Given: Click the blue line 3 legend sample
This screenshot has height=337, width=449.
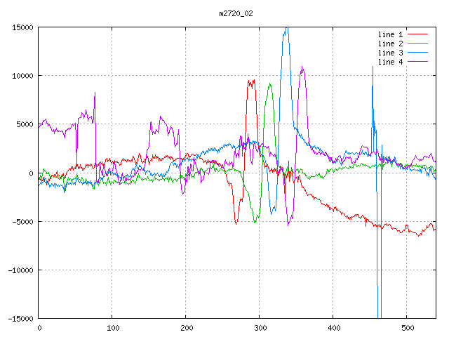Looking at the screenshot, I should point(417,53).
